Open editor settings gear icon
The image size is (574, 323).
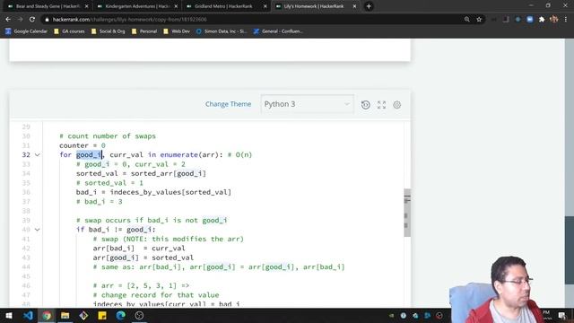[396, 105]
